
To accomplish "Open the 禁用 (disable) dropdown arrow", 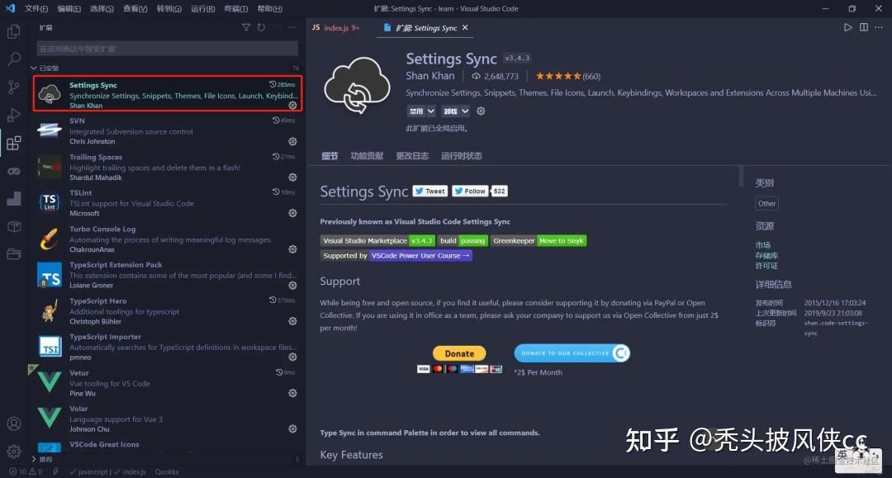I will point(430,111).
